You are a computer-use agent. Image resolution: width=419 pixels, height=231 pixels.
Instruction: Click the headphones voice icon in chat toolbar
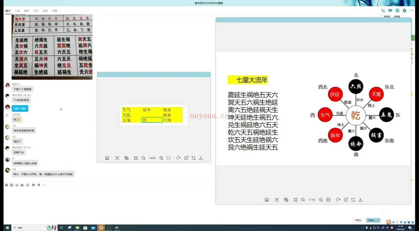(x=28, y=185)
